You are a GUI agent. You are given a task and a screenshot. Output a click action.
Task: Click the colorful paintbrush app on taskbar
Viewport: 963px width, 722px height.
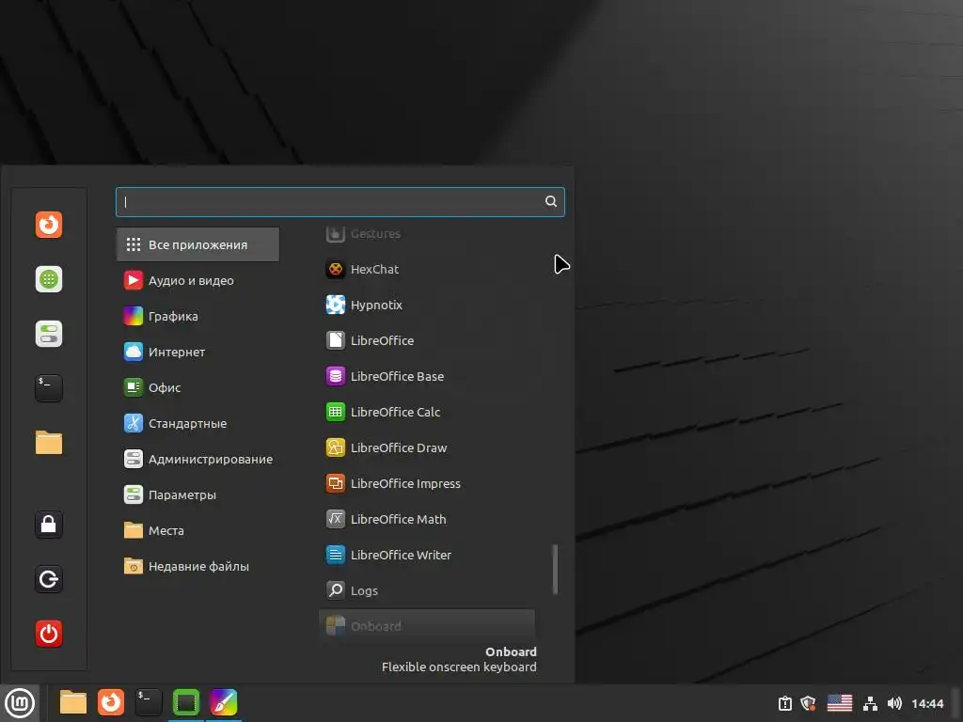point(224,702)
